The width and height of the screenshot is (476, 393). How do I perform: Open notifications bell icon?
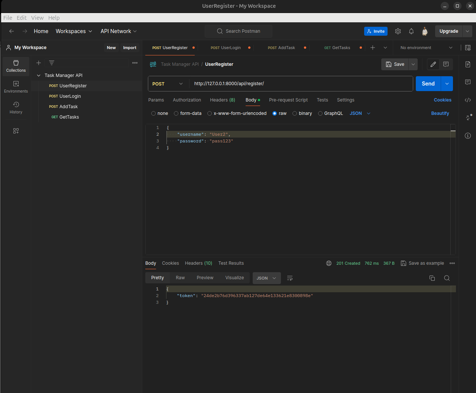click(x=411, y=31)
